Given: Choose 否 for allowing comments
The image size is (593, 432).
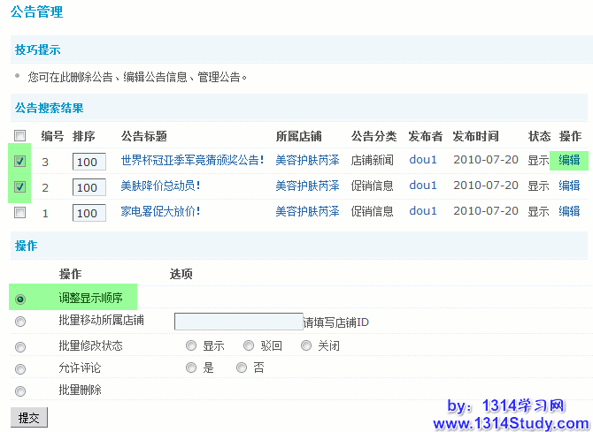Looking at the screenshot, I should [242, 368].
